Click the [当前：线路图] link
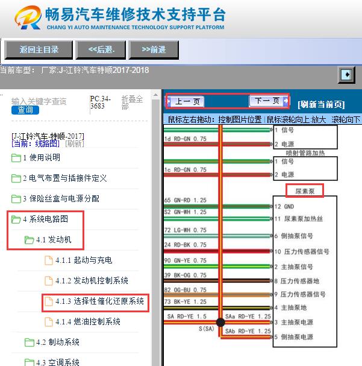362x366 pixels. pos(36,144)
